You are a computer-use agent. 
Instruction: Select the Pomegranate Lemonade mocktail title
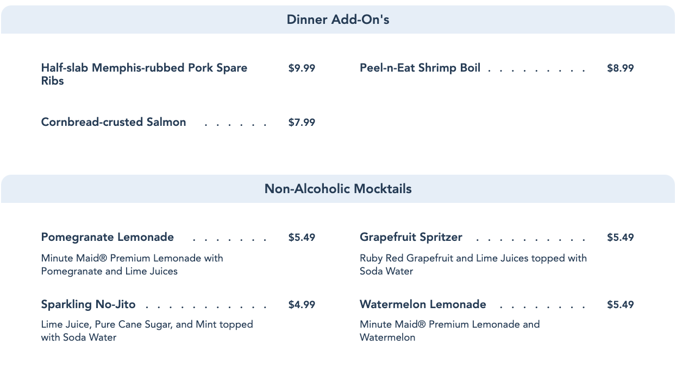108,237
